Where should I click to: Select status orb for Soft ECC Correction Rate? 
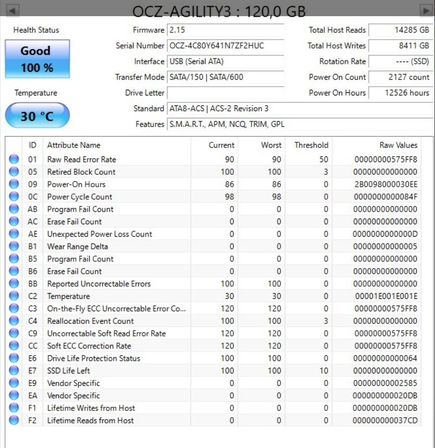14,345
